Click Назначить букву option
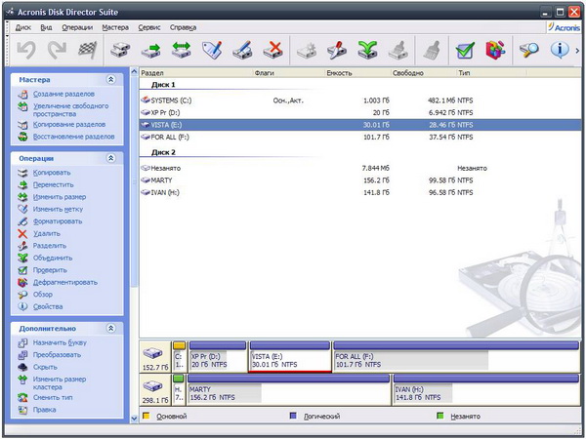 [60, 342]
